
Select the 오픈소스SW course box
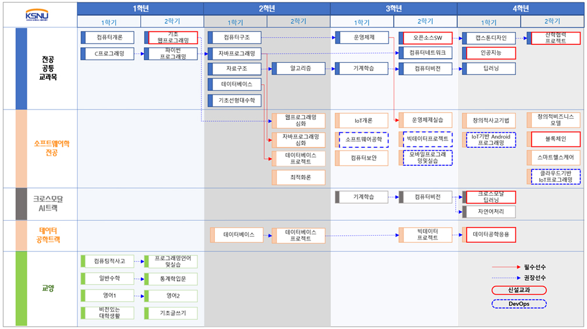(425, 38)
